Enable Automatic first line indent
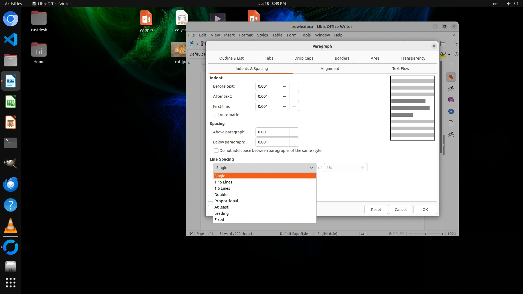Image resolution: width=523 pixels, height=294 pixels. coord(216,115)
